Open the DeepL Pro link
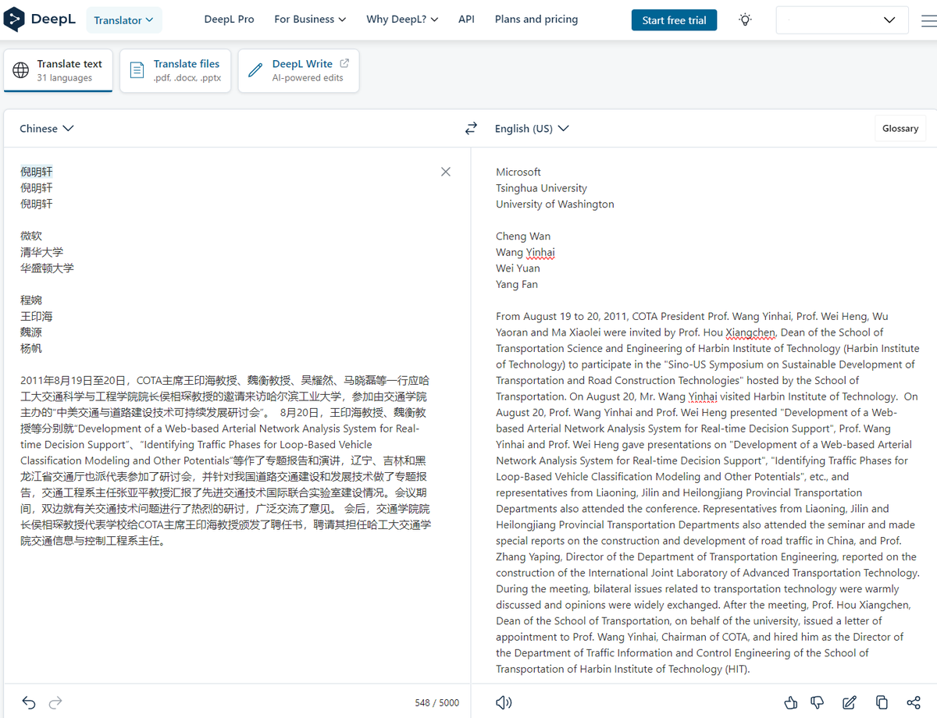 [229, 20]
